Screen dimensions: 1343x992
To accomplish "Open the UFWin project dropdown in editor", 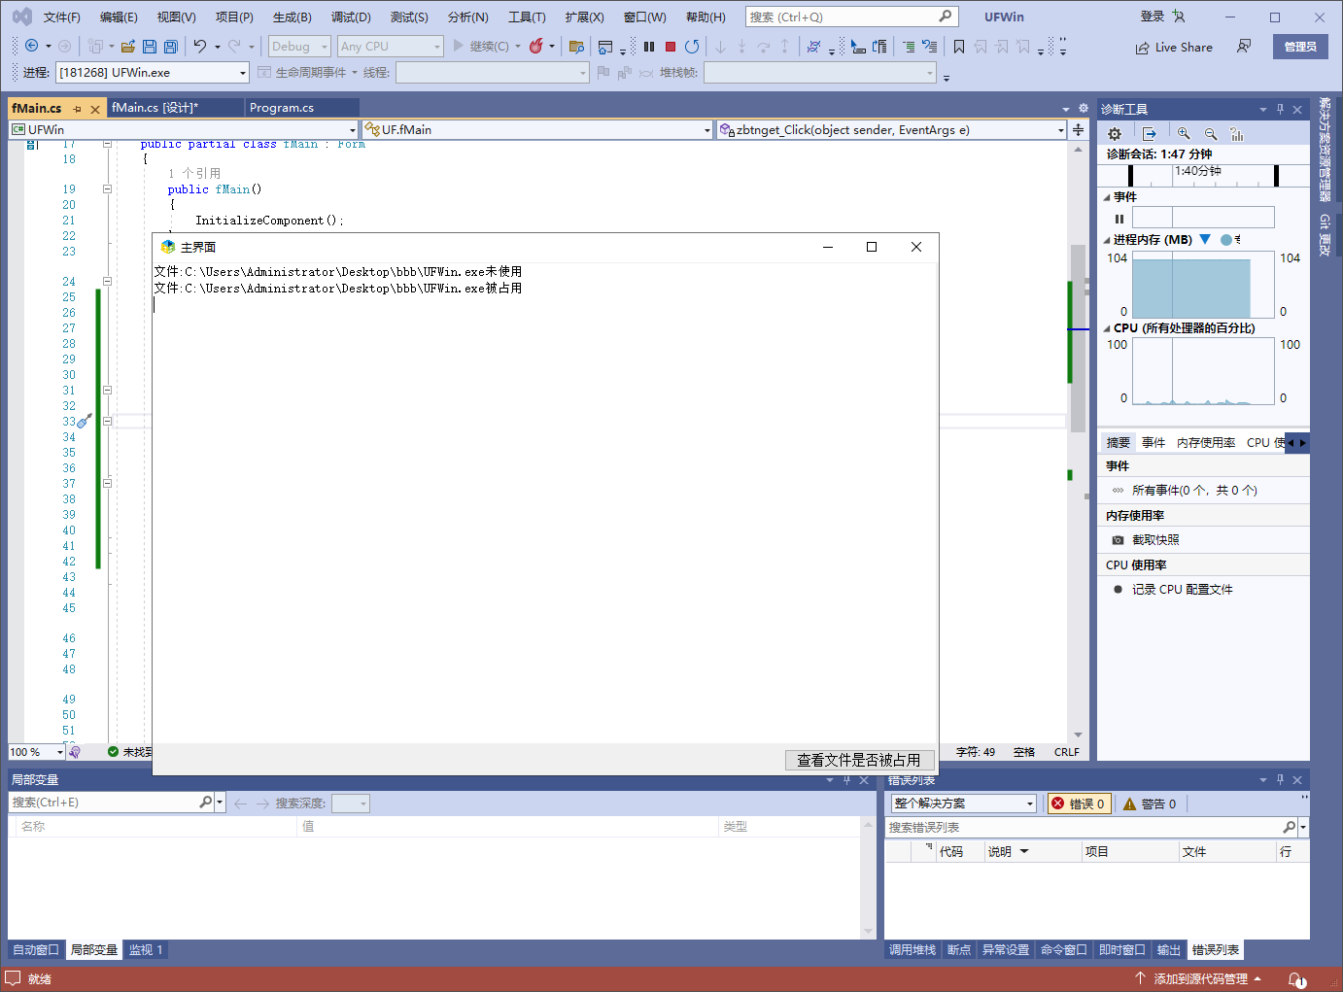I will click(x=352, y=130).
